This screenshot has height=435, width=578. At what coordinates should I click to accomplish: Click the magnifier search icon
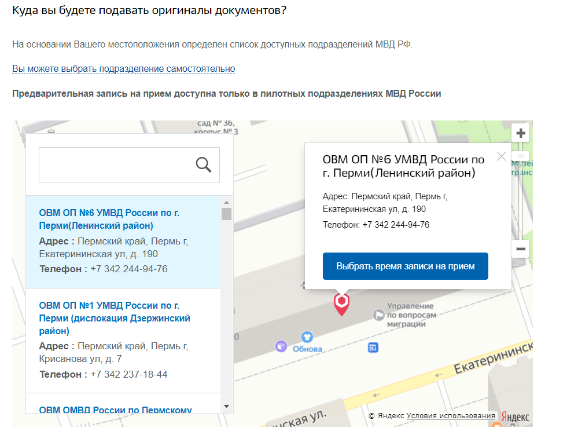(204, 165)
